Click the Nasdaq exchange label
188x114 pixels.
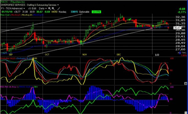[x=62, y=12]
